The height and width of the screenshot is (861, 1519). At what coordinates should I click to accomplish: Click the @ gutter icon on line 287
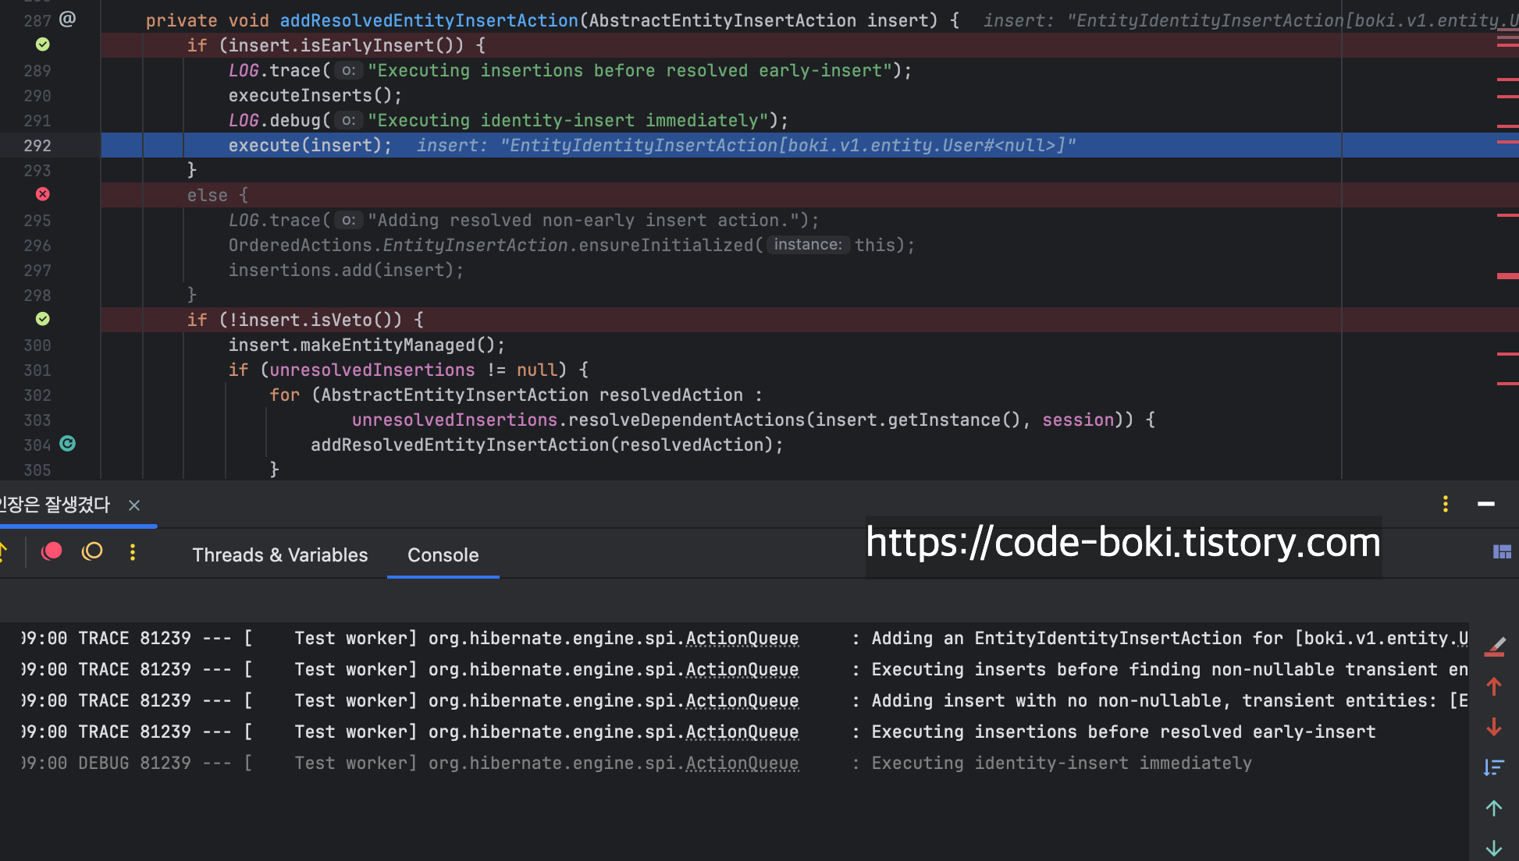(x=68, y=19)
